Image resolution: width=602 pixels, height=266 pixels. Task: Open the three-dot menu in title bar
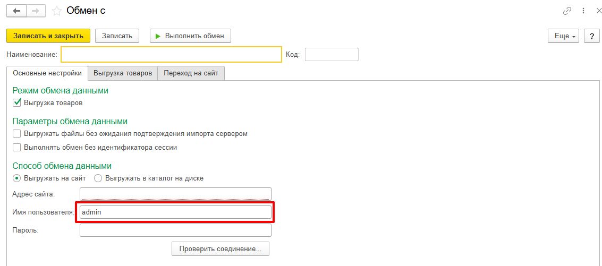coord(583,11)
